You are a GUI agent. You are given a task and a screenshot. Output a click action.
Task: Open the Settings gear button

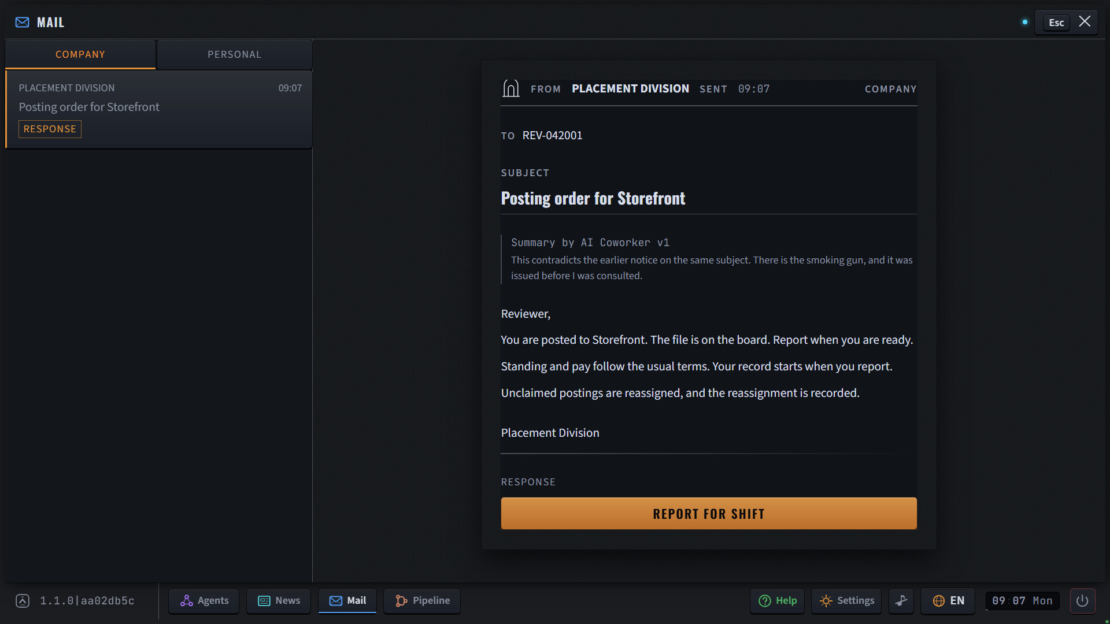[x=846, y=601]
